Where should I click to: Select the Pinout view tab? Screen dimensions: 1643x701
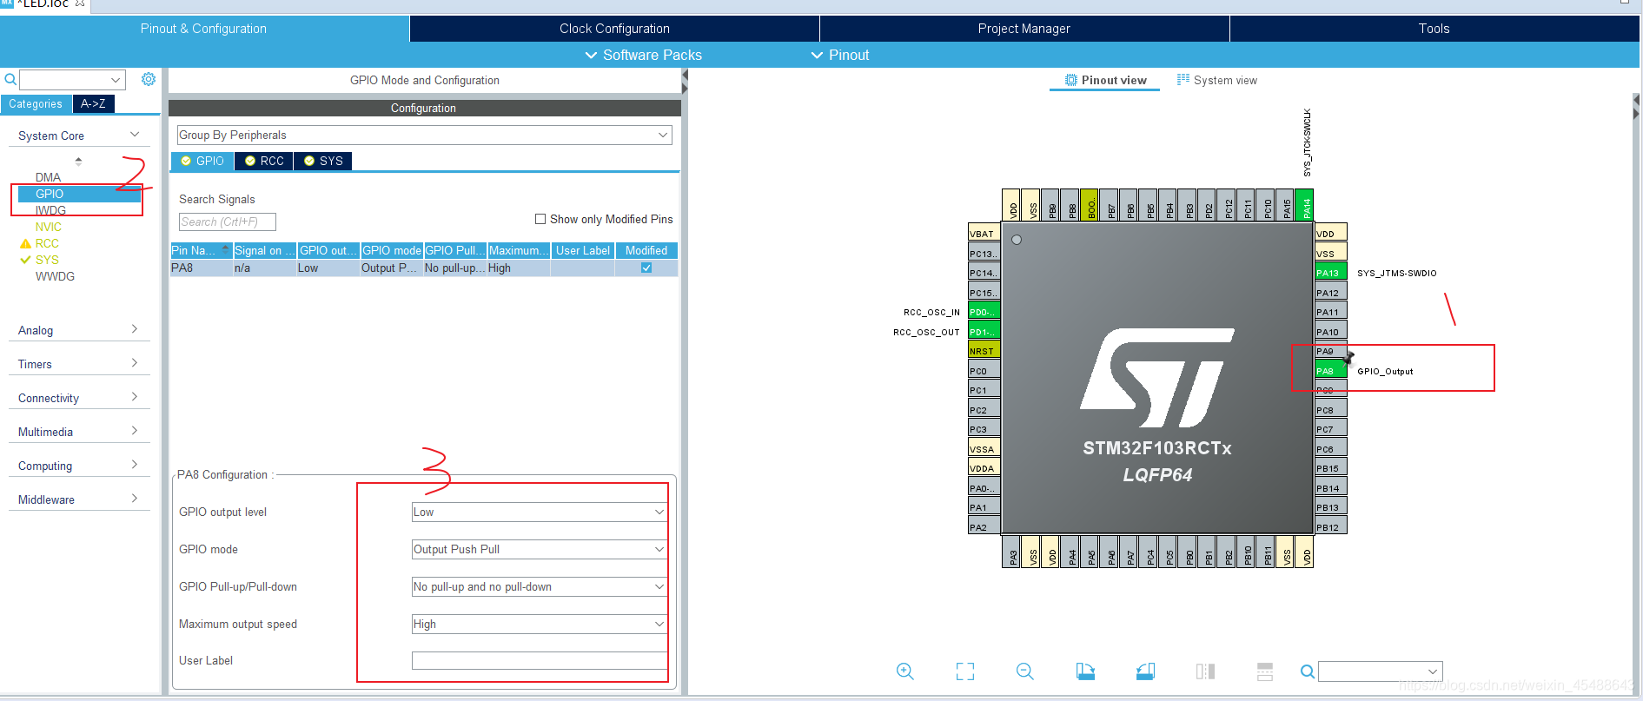click(1105, 80)
